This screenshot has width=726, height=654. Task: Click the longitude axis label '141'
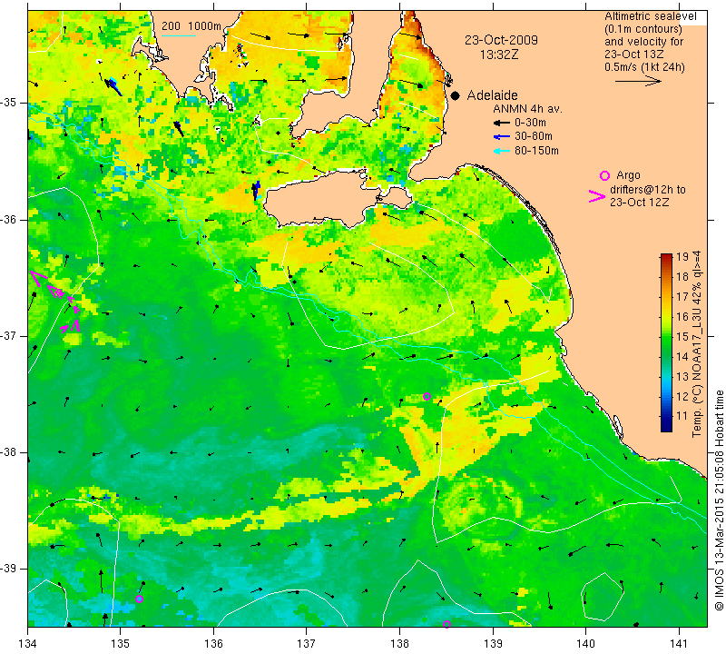pyautogui.click(x=679, y=643)
